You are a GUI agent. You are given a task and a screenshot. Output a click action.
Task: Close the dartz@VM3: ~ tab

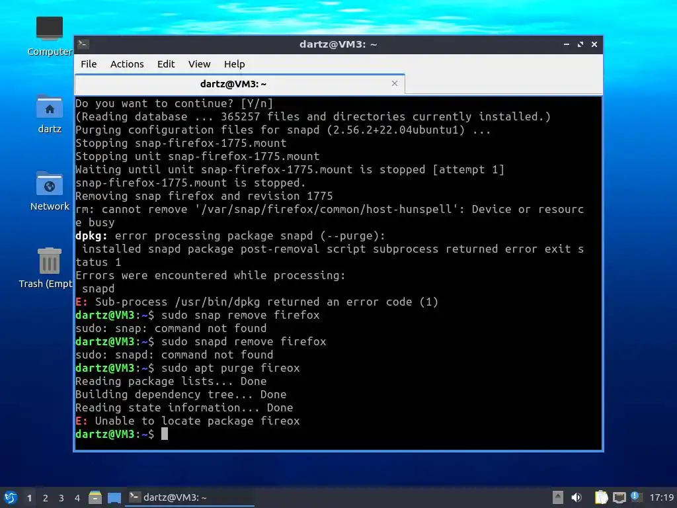(x=394, y=83)
